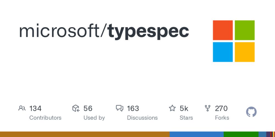This screenshot has width=275, height=137.
Task: Click the green segment of the language bar
Action: pos(241,134)
